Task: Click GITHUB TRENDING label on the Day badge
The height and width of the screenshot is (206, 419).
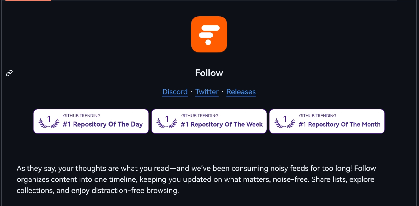Action: 82,116
